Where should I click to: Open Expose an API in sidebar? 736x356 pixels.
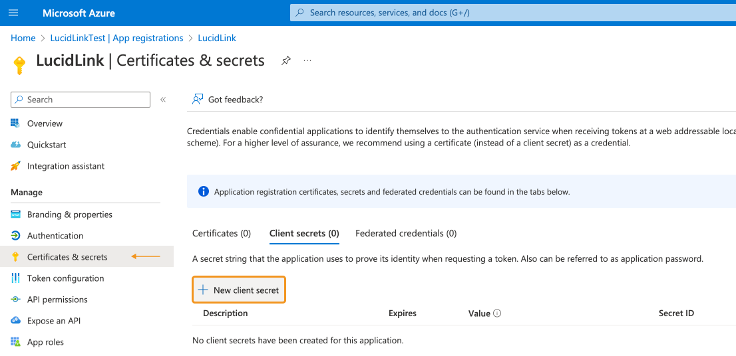click(x=53, y=321)
